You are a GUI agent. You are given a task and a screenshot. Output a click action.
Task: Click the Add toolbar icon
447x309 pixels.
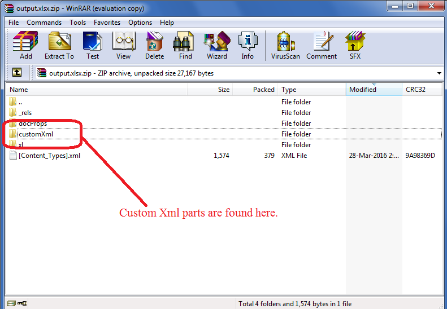click(25, 46)
